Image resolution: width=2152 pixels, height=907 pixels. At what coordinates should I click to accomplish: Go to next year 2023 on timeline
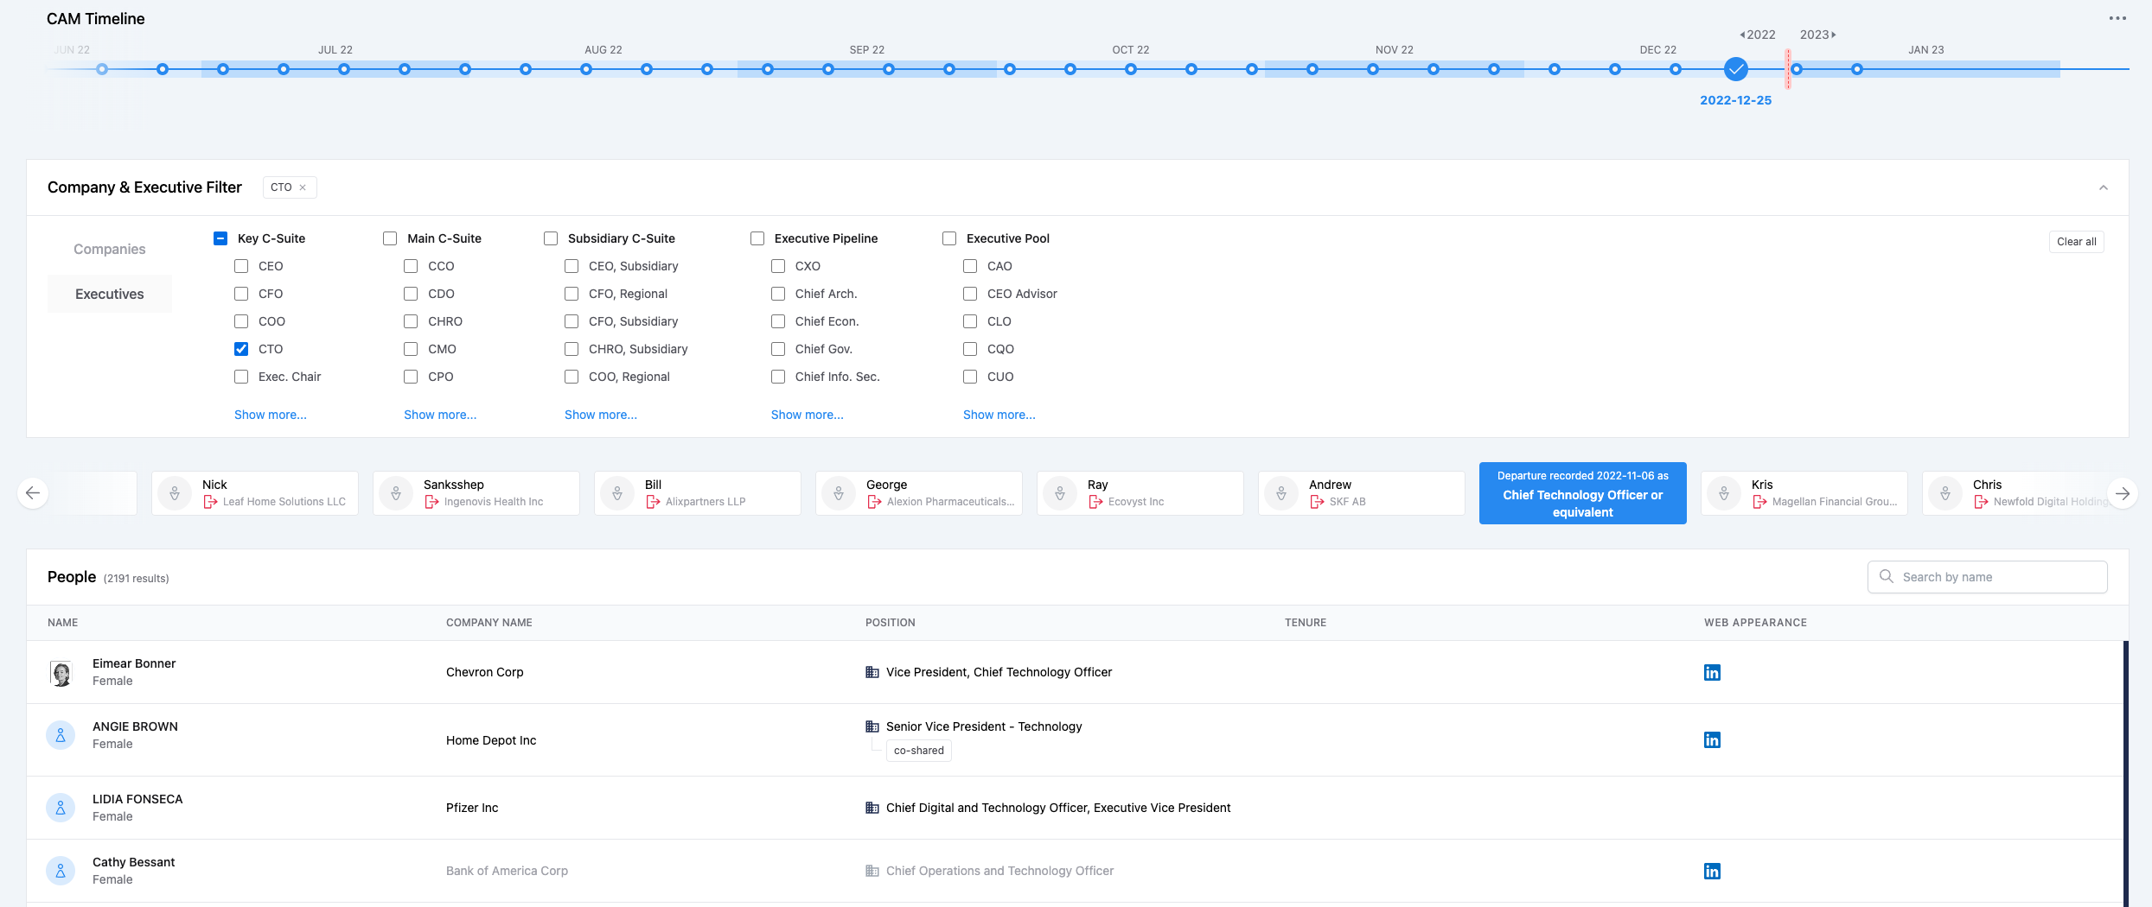[1817, 35]
